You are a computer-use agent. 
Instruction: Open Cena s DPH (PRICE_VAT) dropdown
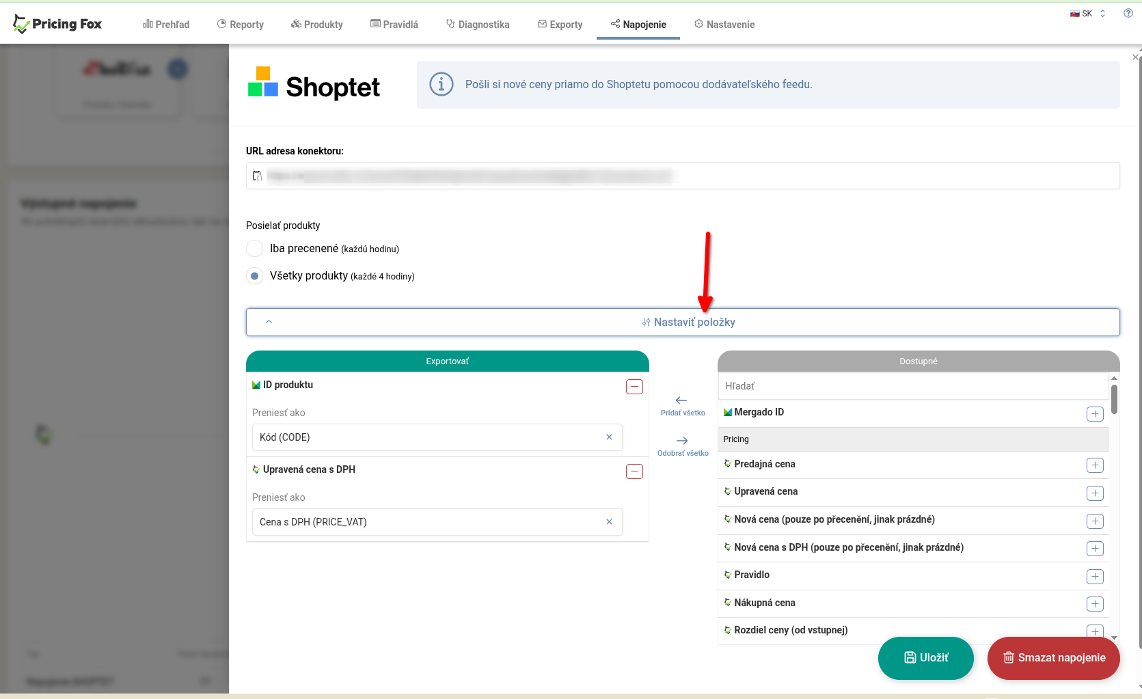click(427, 522)
